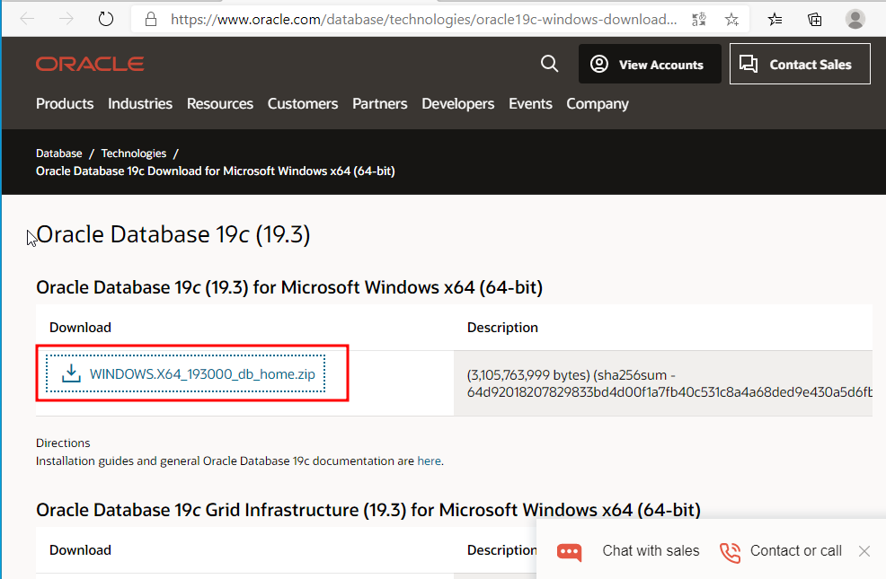The height and width of the screenshot is (579, 886).
Task: Click the 'Directions' text
Action: [63, 443]
